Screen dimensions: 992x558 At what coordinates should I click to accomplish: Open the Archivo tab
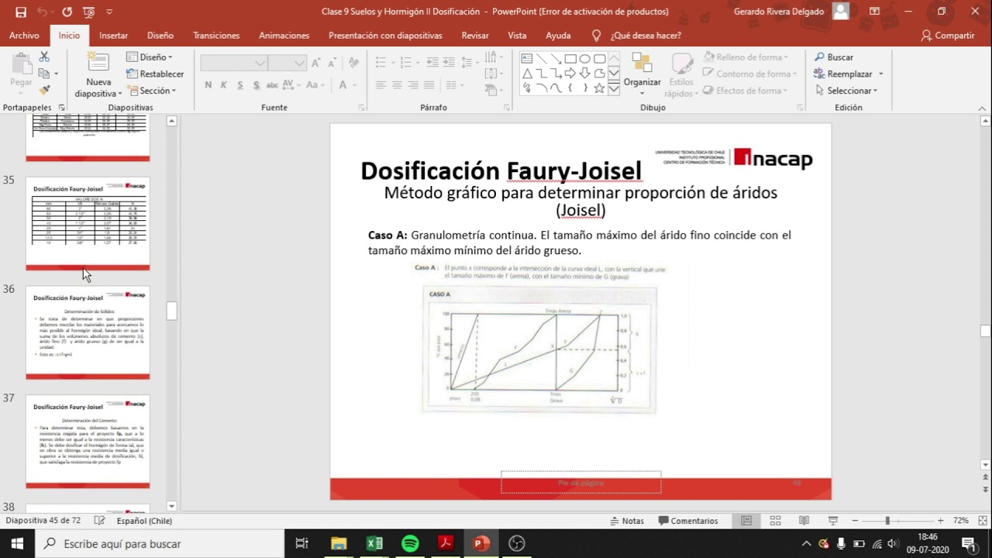click(24, 36)
